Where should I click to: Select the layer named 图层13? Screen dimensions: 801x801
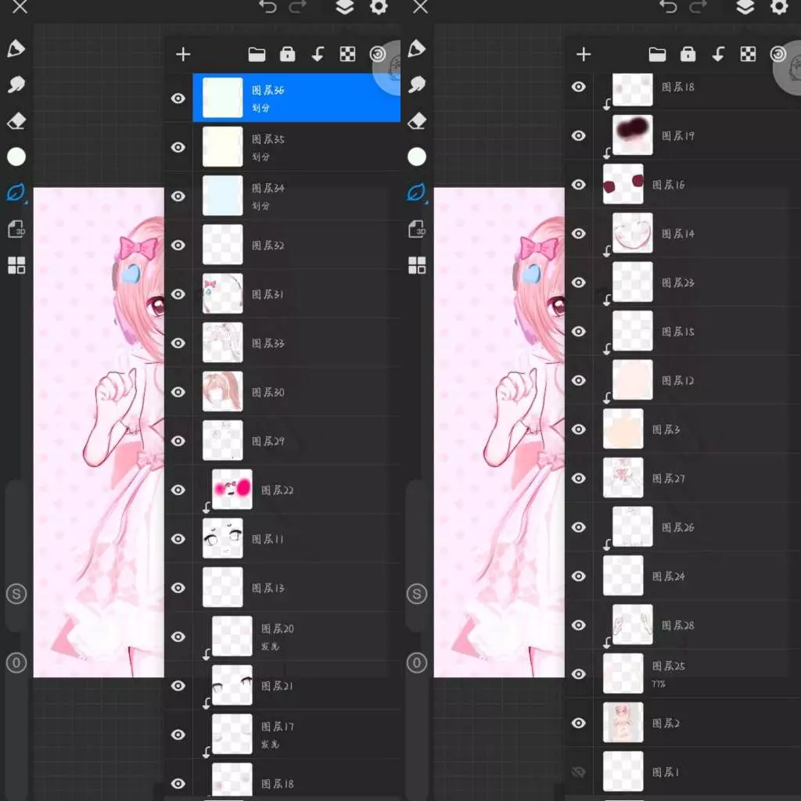[x=296, y=588]
